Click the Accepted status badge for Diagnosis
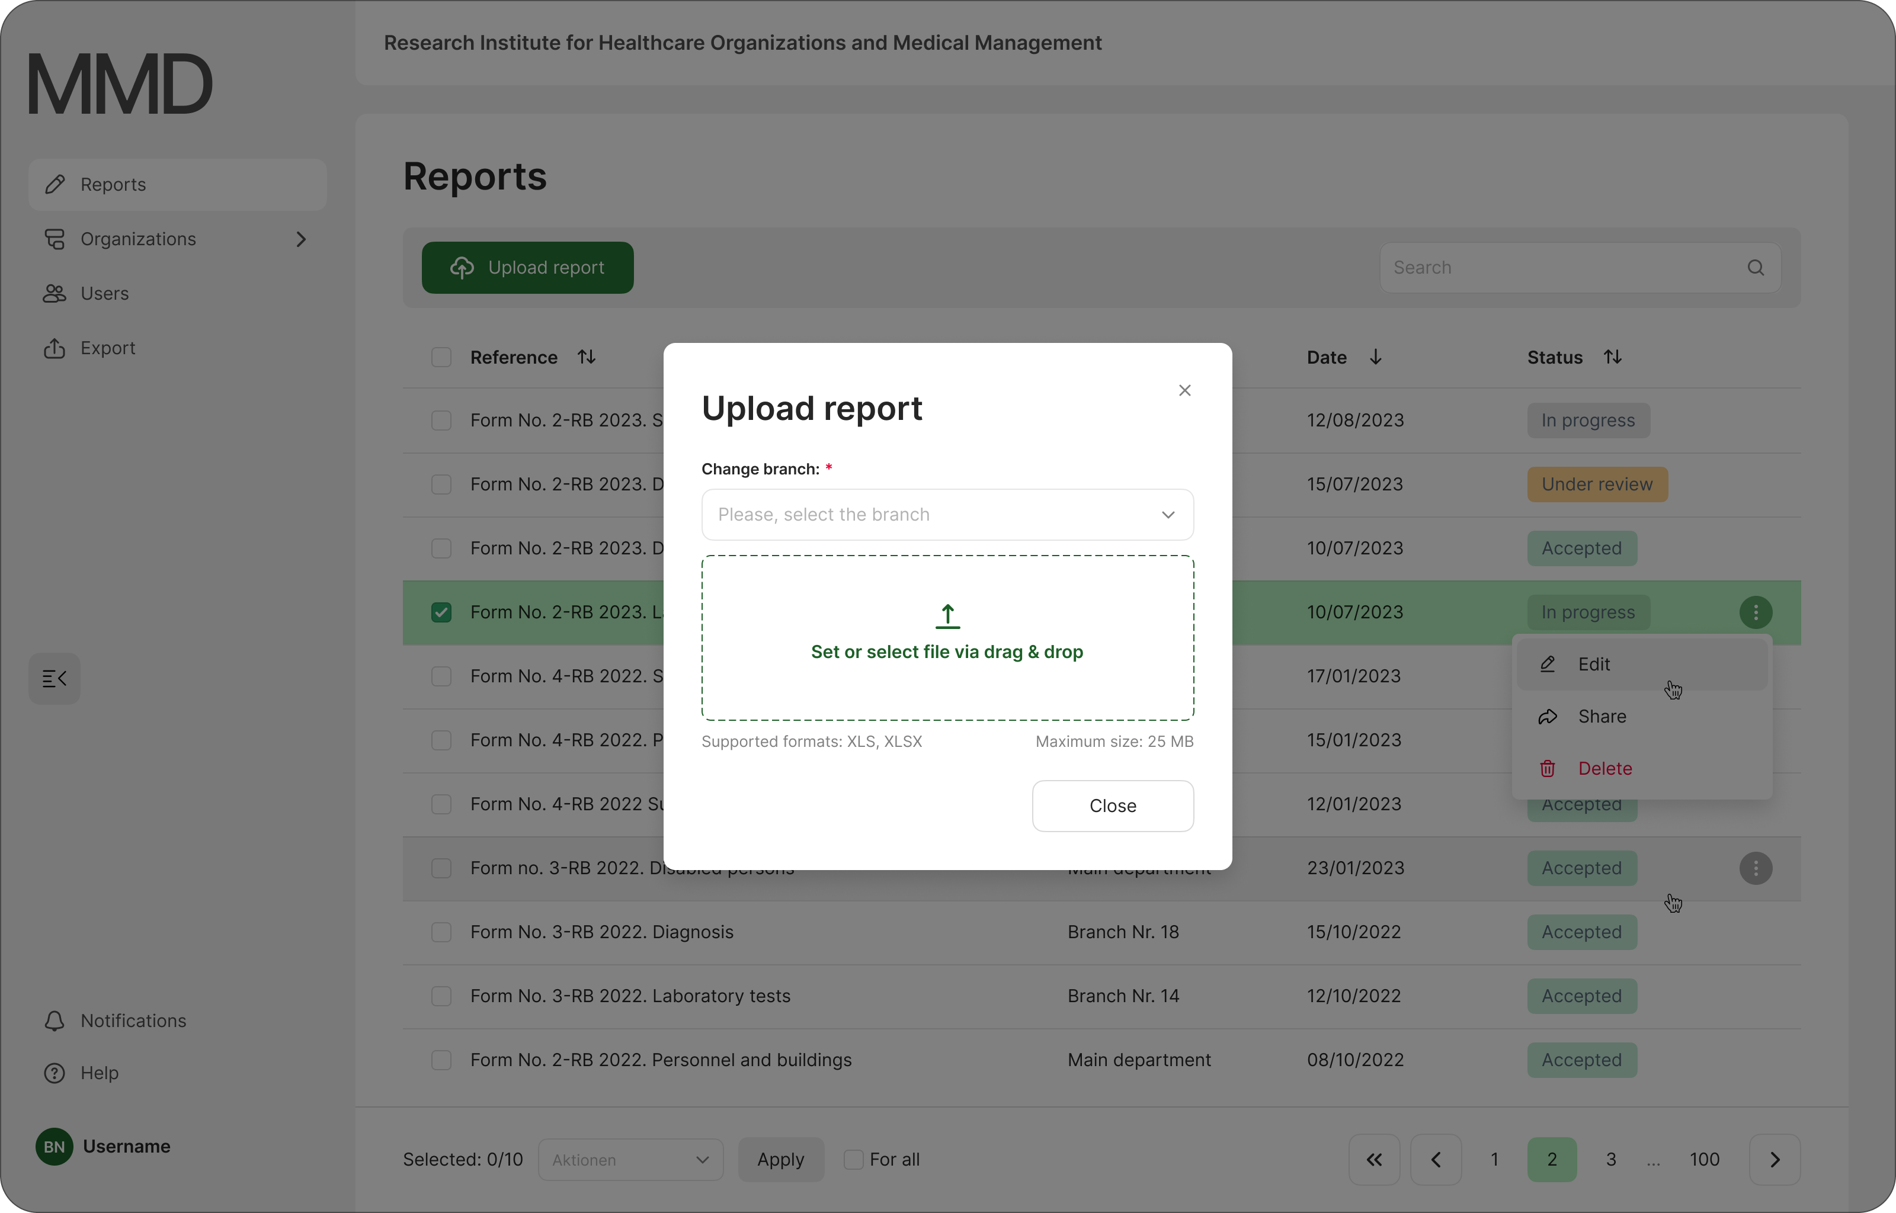1896x1213 pixels. click(1581, 932)
